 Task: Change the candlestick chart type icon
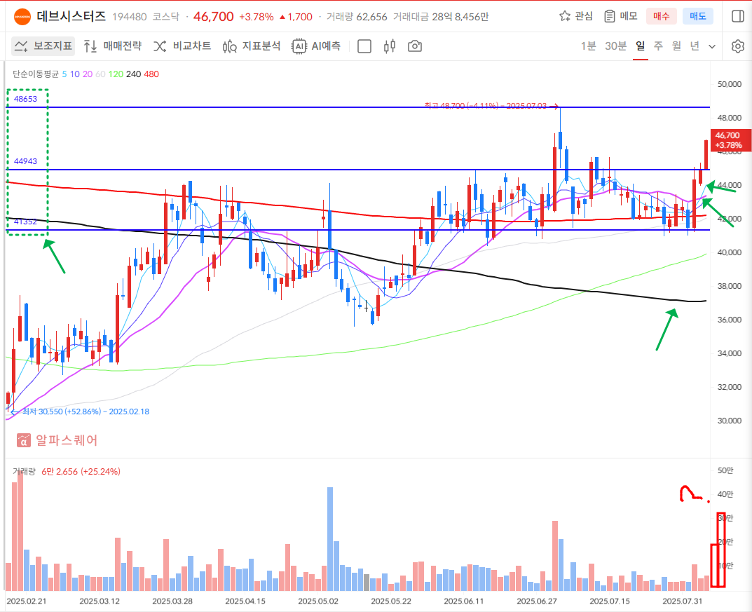point(390,46)
